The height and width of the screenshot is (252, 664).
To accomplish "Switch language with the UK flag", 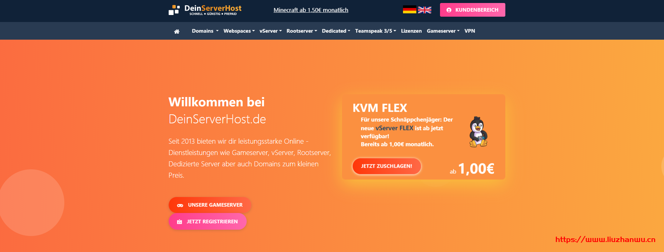I will [x=424, y=10].
